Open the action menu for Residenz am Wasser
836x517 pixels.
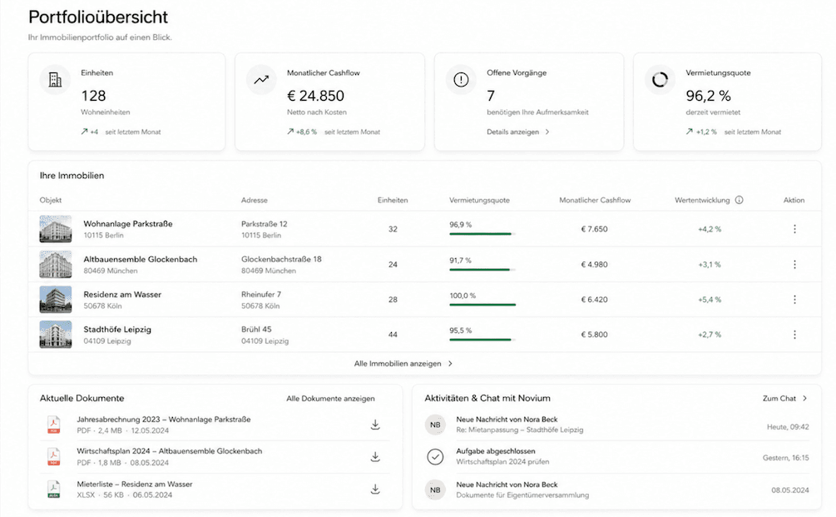pyautogui.click(x=794, y=300)
